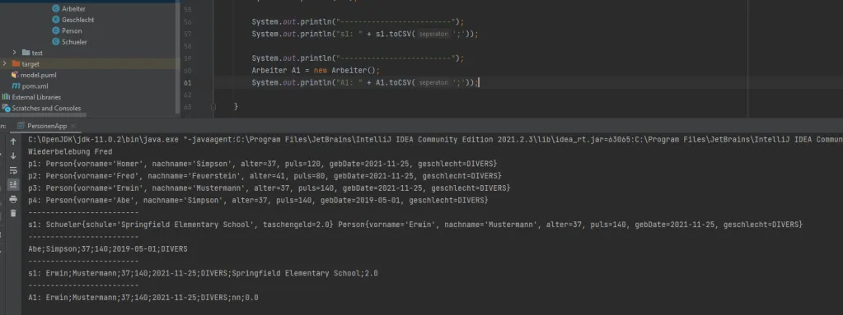Click the 'p3: Person' Erwin output line
The image size is (843, 315).
point(269,188)
